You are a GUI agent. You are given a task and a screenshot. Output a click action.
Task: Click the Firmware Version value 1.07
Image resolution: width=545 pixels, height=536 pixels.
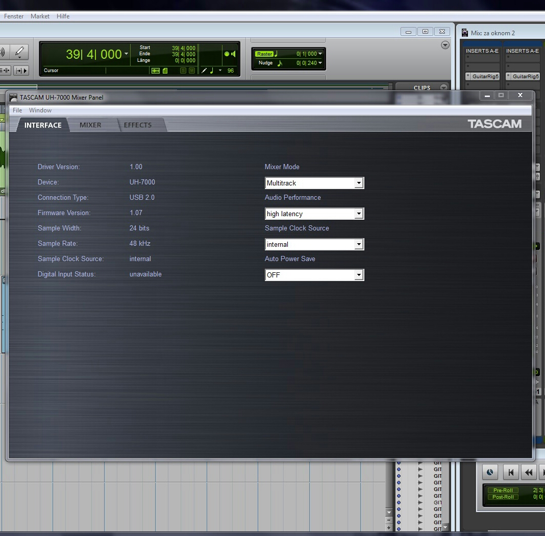tap(136, 213)
